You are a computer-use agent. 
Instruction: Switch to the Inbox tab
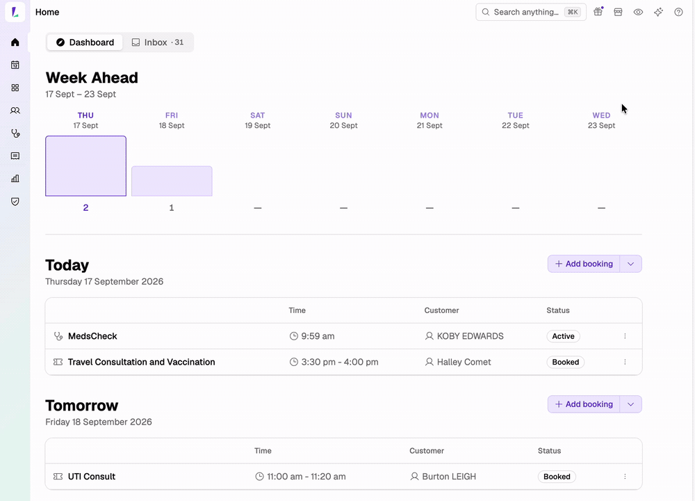click(158, 42)
